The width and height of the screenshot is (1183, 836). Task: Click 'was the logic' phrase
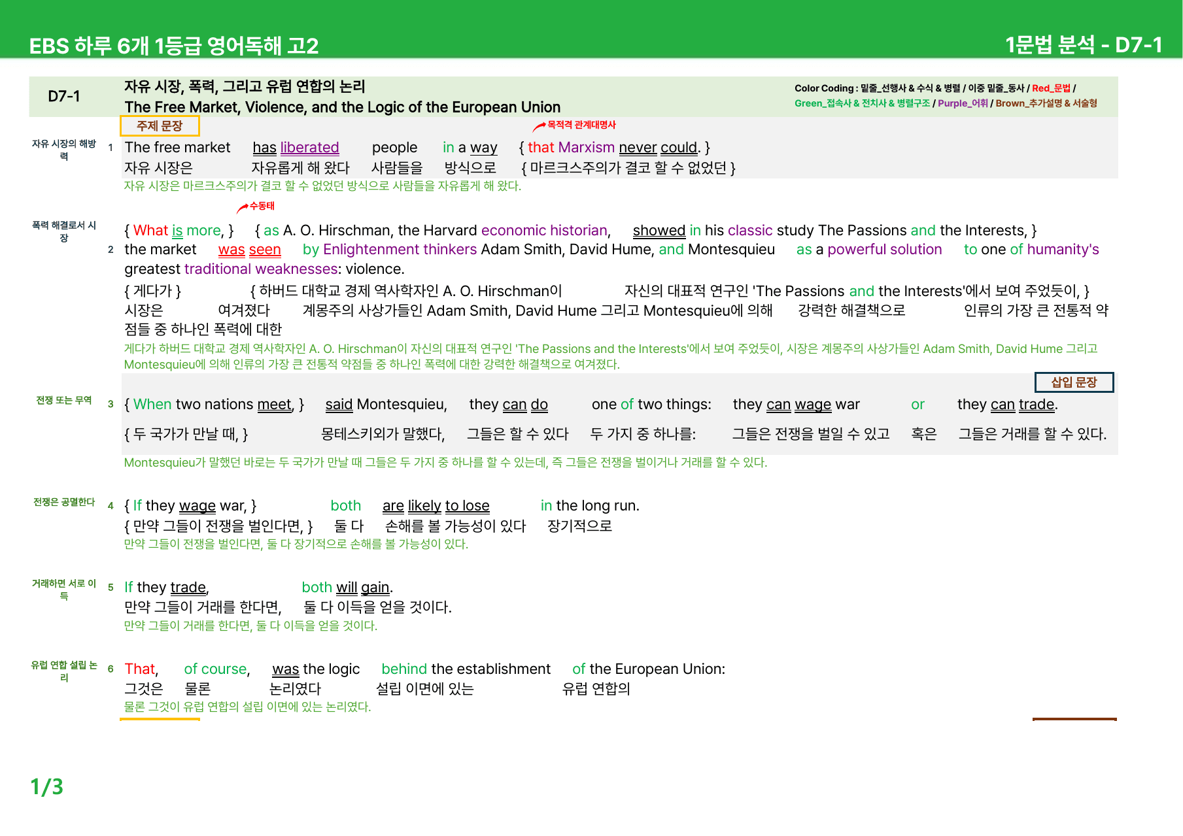pyautogui.click(x=316, y=669)
